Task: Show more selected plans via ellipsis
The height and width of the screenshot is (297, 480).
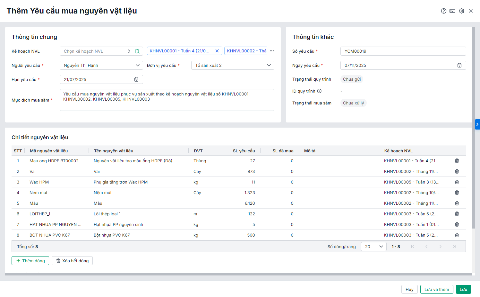Action: tap(272, 51)
